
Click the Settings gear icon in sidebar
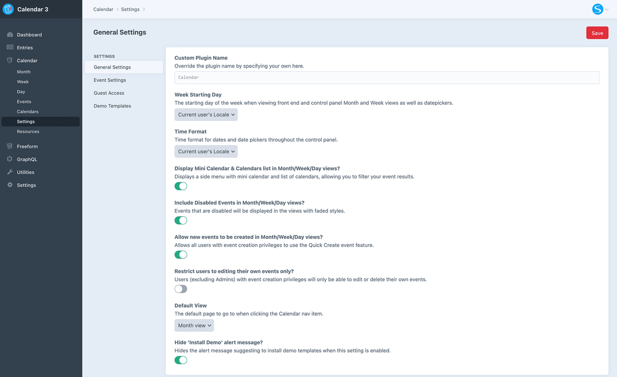point(10,185)
